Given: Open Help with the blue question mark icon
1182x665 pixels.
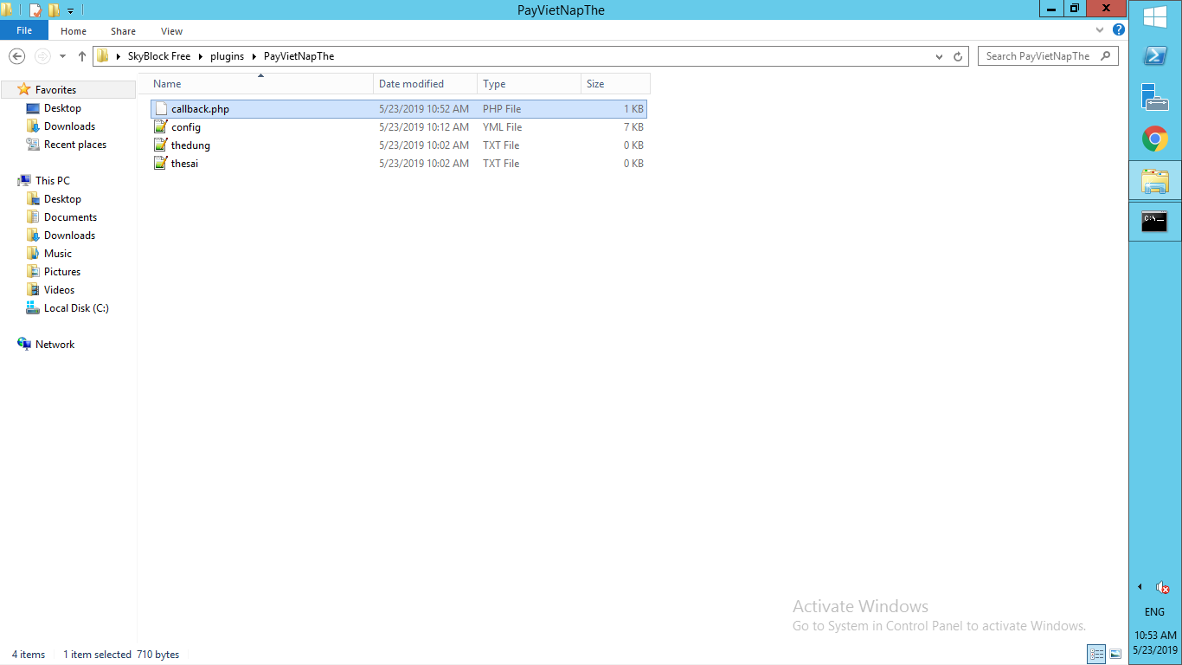Looking at the screenshot, I should pyautogui.click(x=1119, y=29).
